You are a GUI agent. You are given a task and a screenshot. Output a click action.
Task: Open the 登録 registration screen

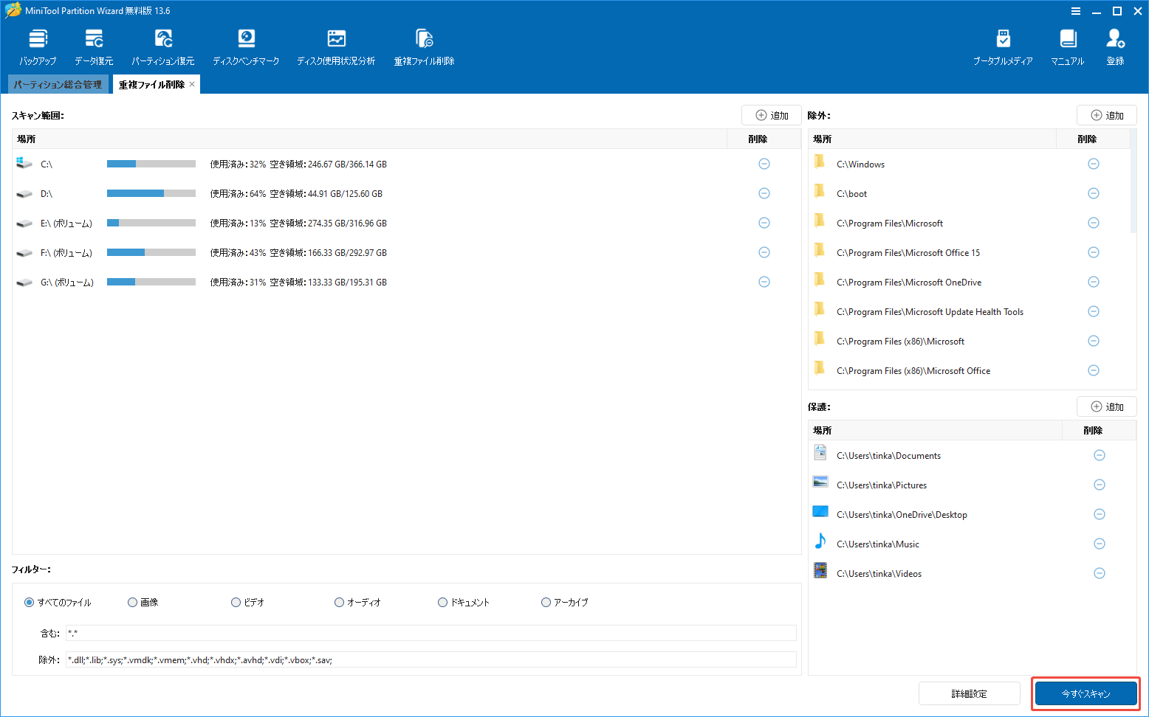point(1115,44)
